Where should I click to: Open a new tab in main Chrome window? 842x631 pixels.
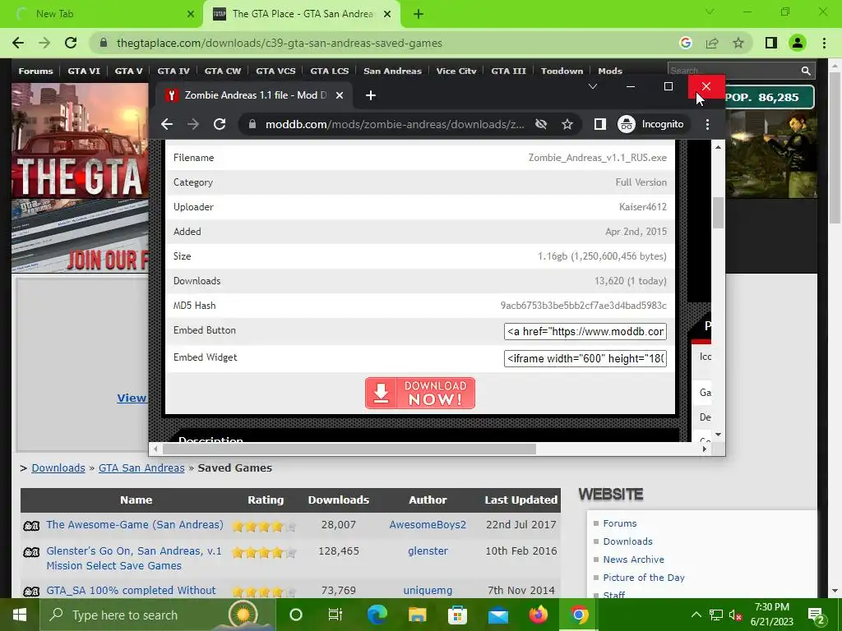[x=419, y=14]
